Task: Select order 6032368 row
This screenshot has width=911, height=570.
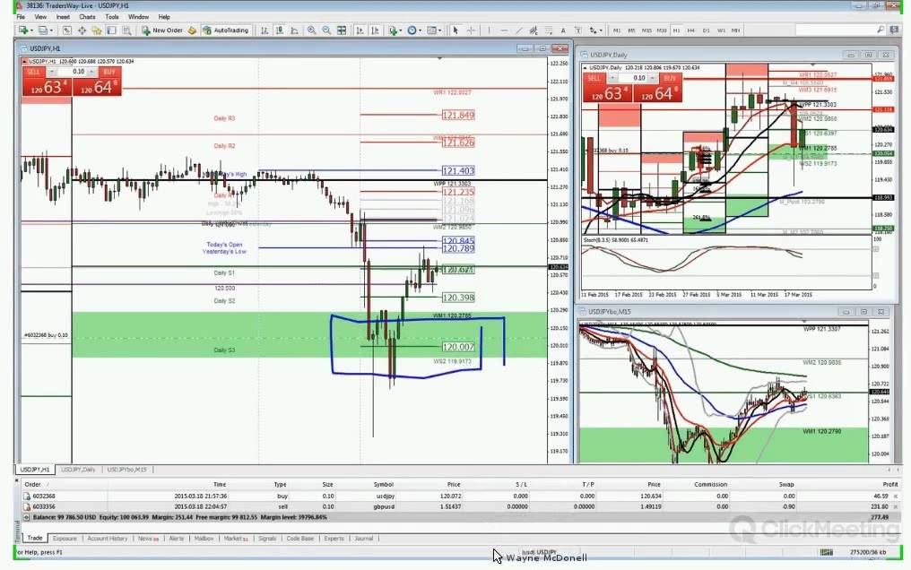Action: (460, 497)
